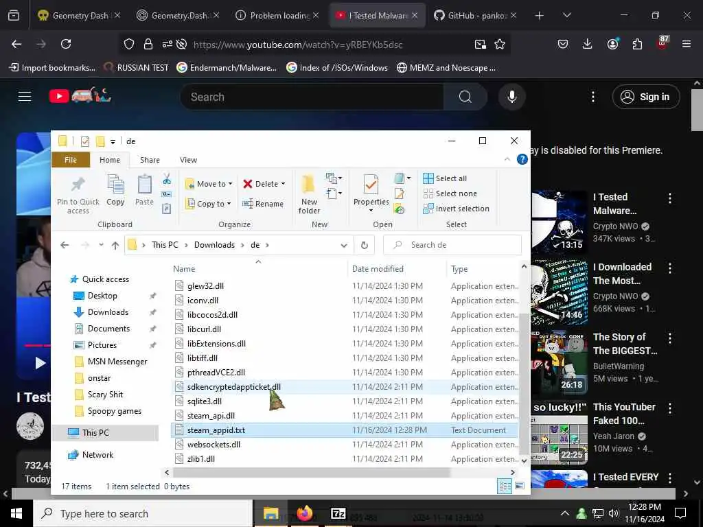Screen dimensions: 703x527
Task: Sort by Date modified column header
Action: tap(378, 269)
